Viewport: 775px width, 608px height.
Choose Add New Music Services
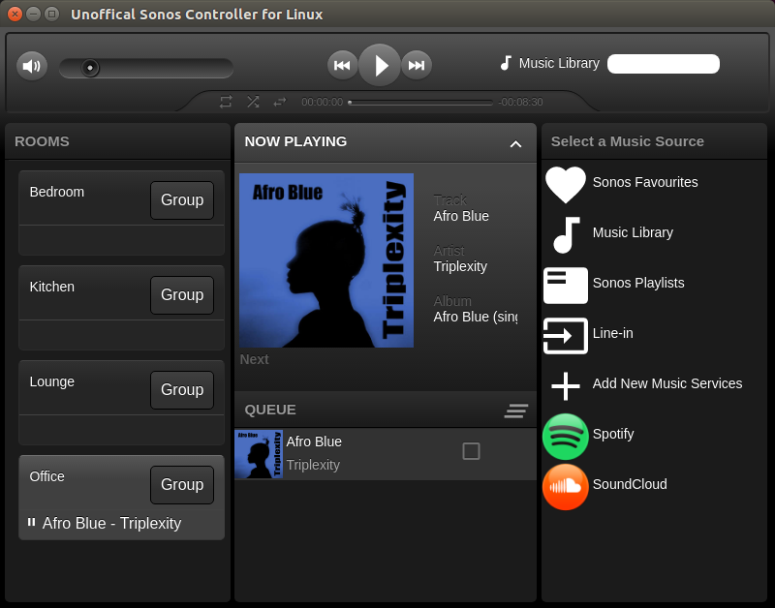coord(667,383)
